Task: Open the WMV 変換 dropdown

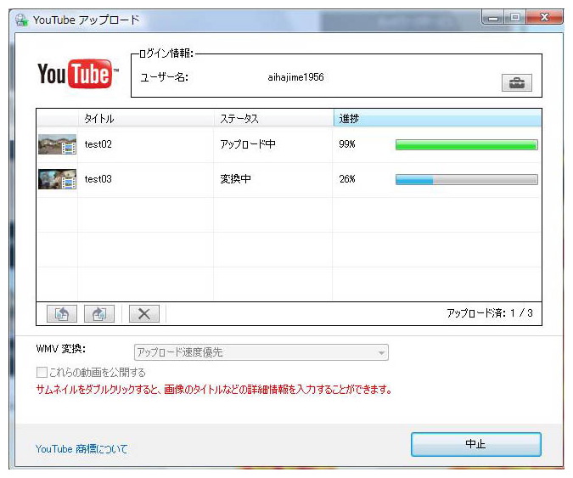Action: coord(261,352)
